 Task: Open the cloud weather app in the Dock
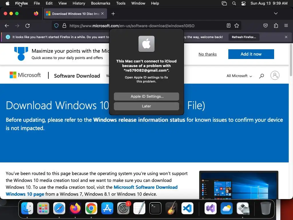pyautogui.click(x=227, y=208)
